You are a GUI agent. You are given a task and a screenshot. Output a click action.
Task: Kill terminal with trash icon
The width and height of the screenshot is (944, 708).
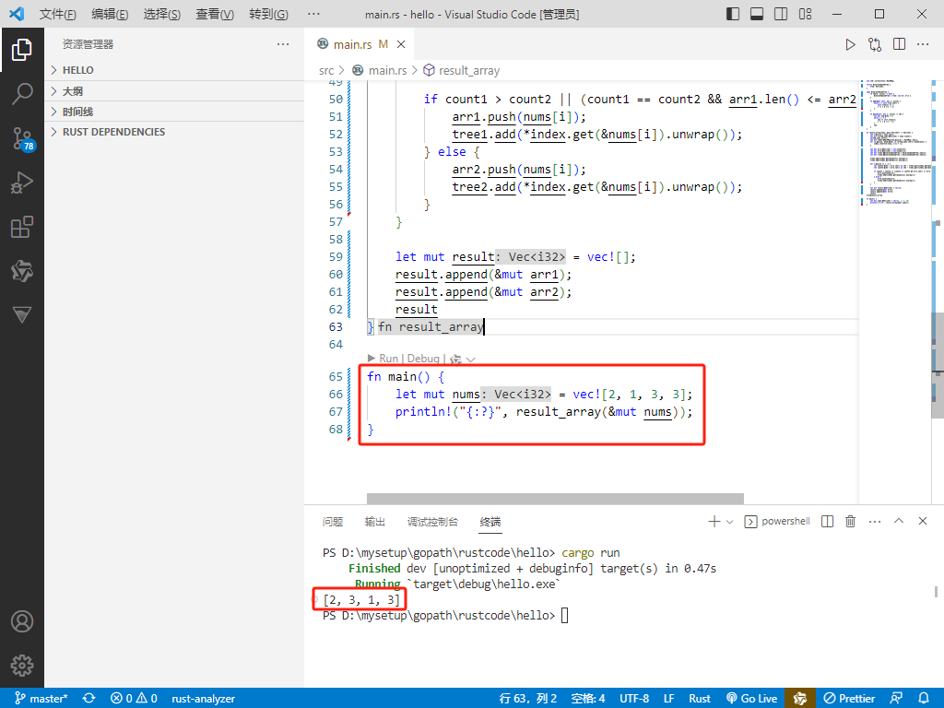(x=850, y=522)
